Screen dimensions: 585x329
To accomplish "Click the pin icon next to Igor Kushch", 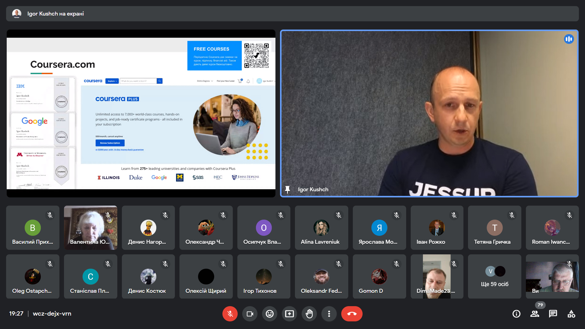I will pos(287,189).
